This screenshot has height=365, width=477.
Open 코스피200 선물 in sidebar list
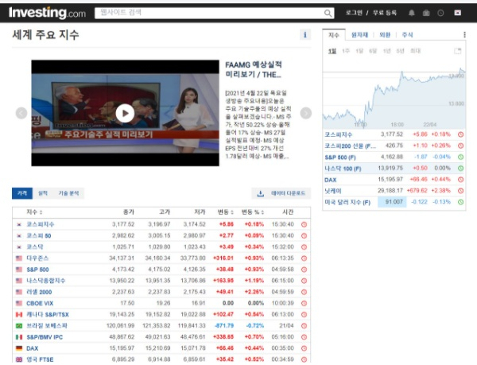350,146
